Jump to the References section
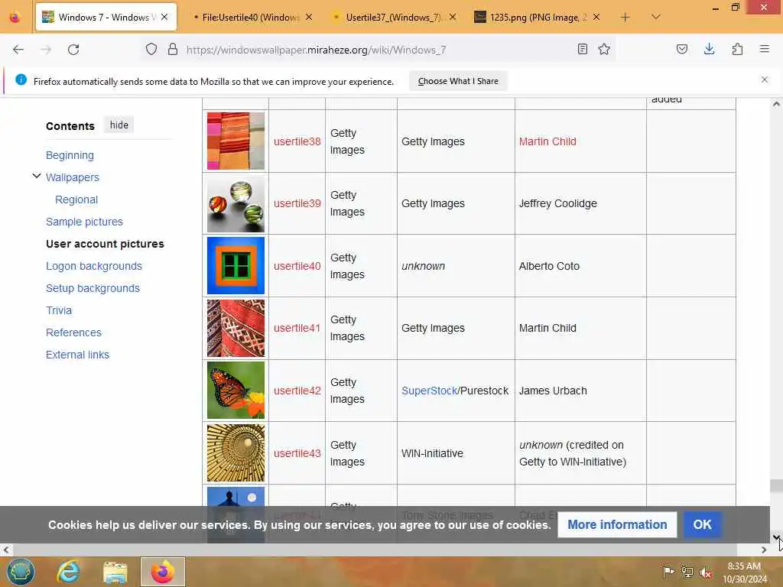Screen dimensions: 783x587 73,332
